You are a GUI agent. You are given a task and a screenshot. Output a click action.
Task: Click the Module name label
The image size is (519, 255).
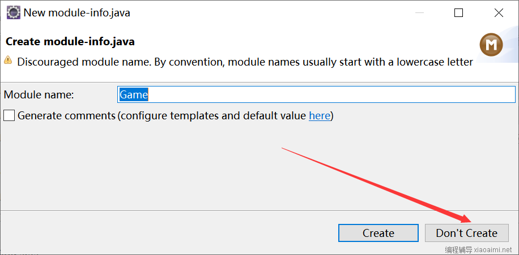tap(39, 95)
